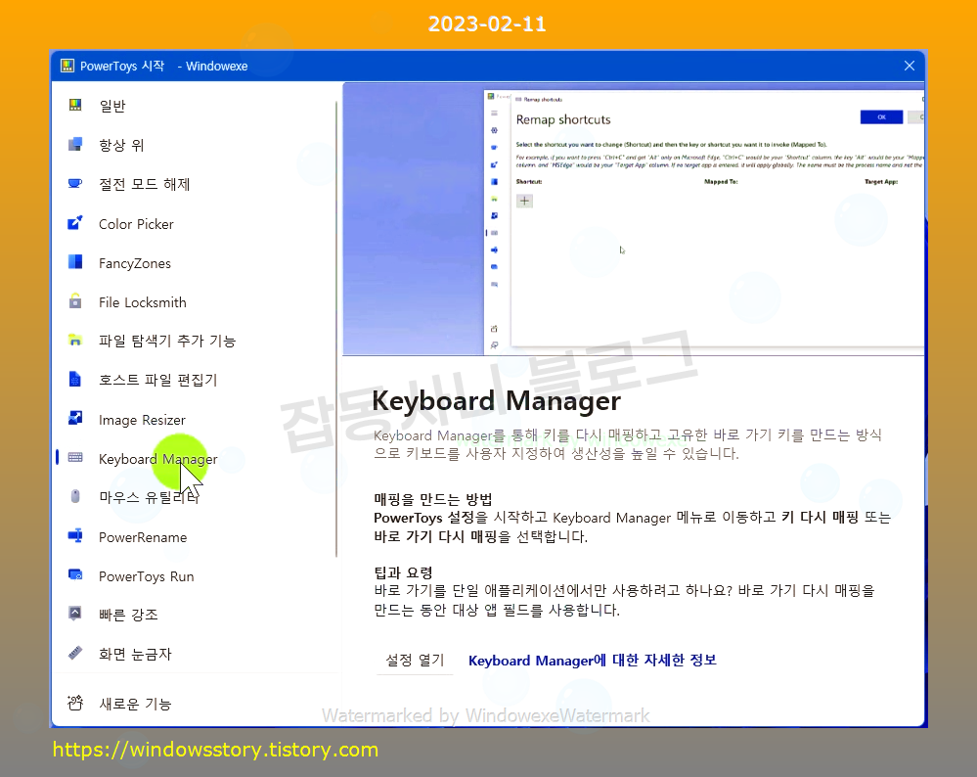The image size is (977, 777).
Task: Open the 일반 menu entry
Action: point(112,106)
